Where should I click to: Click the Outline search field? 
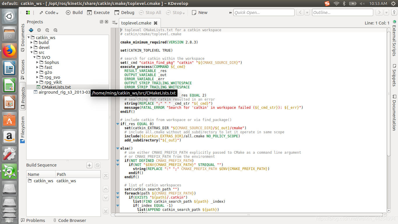(x=343, y=13)
